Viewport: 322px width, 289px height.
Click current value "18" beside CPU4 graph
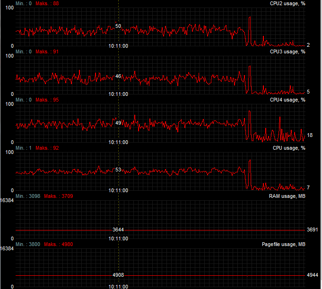(x=310, y=136)
